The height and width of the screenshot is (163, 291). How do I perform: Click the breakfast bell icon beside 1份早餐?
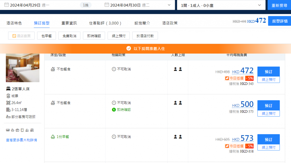coord(53,137)
